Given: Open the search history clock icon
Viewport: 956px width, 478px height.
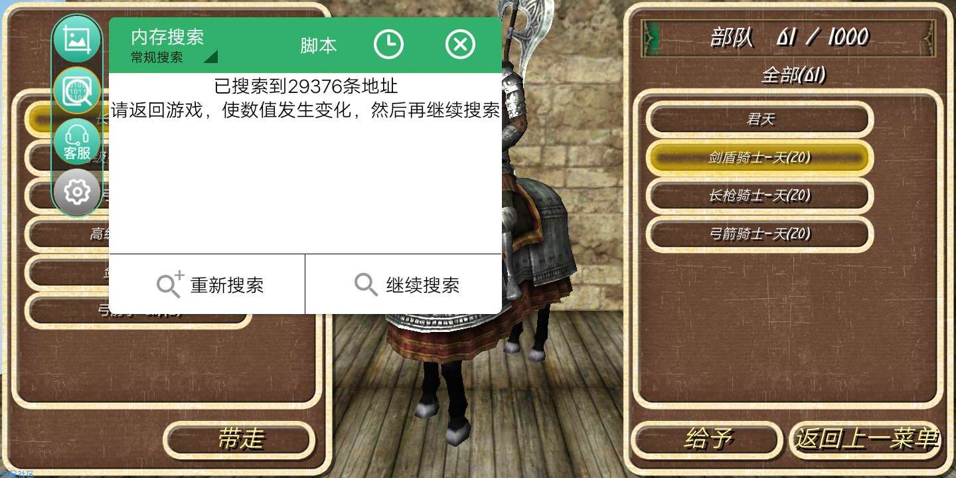Looking at the screenshot, I should coord(388,45).
